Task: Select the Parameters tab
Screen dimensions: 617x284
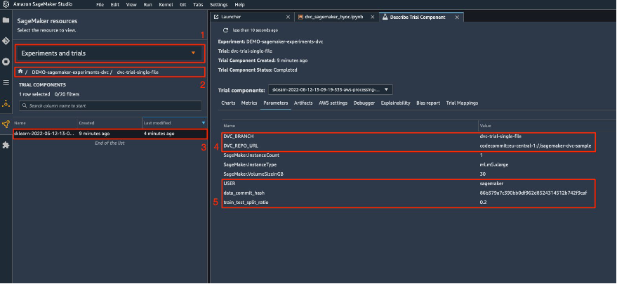Action: (x=275, y=103)
